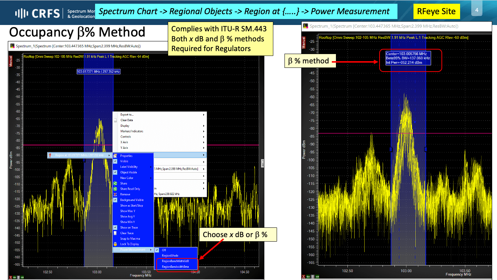Image resolution: width=497 pixels, height=280 pixels.
Task: Choose RegionBandwidthBeta measurement
Action: pos(176,267)
